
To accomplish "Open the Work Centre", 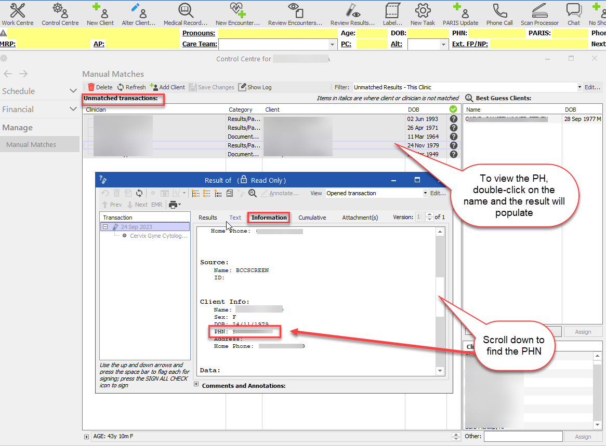I will 17,14.
